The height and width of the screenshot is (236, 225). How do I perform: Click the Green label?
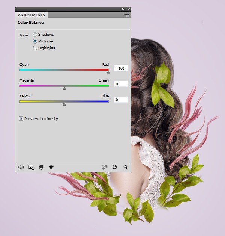click(x=103, y=80)
